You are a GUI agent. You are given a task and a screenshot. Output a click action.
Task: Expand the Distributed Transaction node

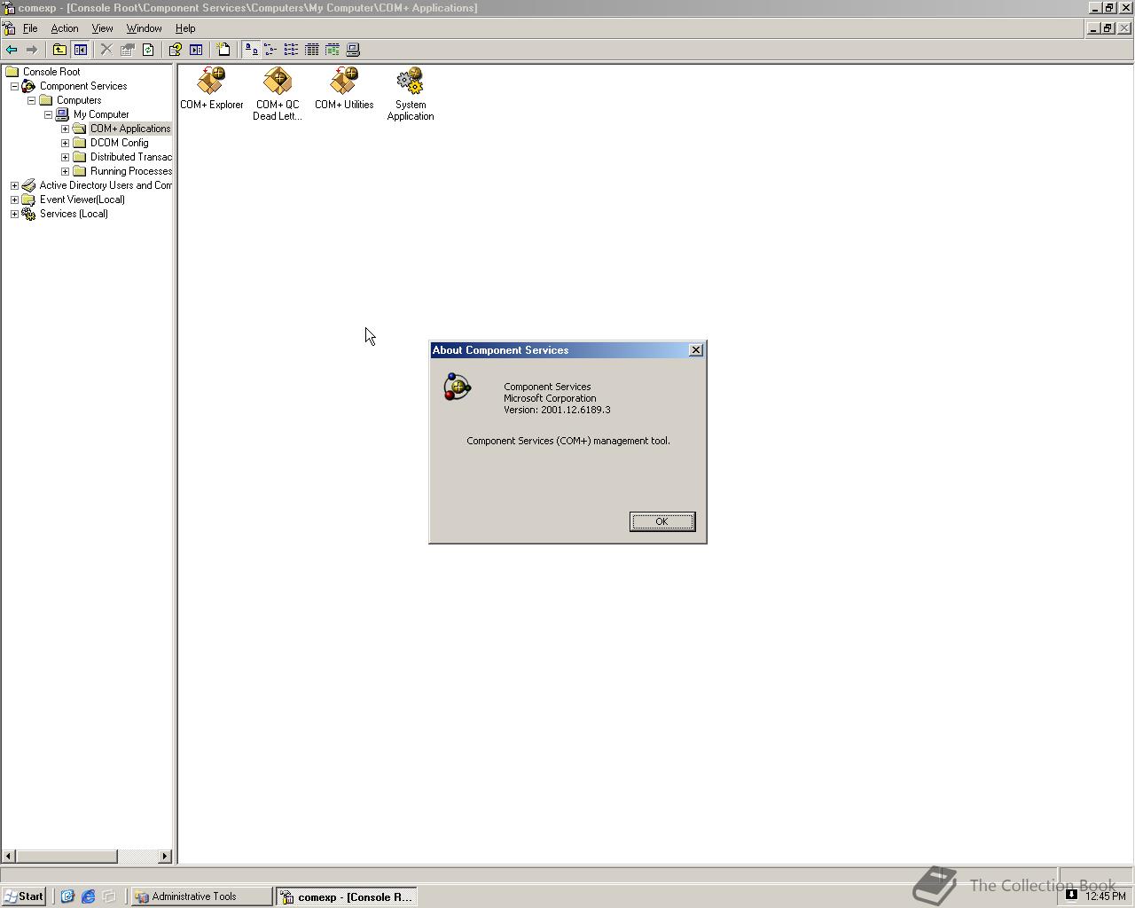65,157
